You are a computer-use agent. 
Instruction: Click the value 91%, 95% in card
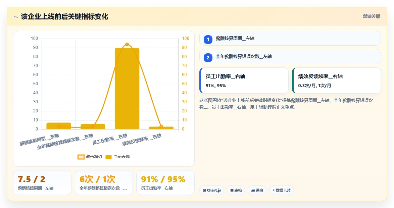coord(216,86)
